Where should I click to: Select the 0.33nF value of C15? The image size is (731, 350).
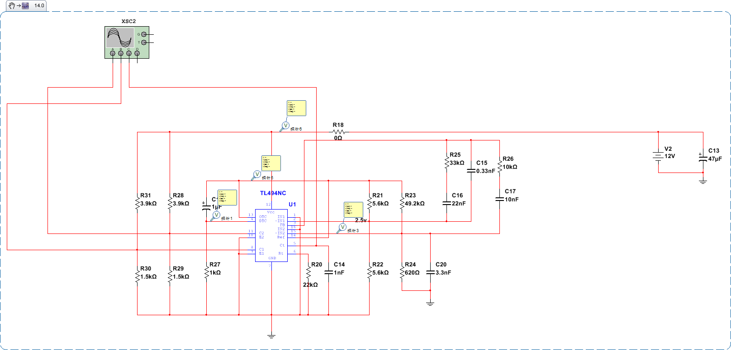(x=486, y=171)
